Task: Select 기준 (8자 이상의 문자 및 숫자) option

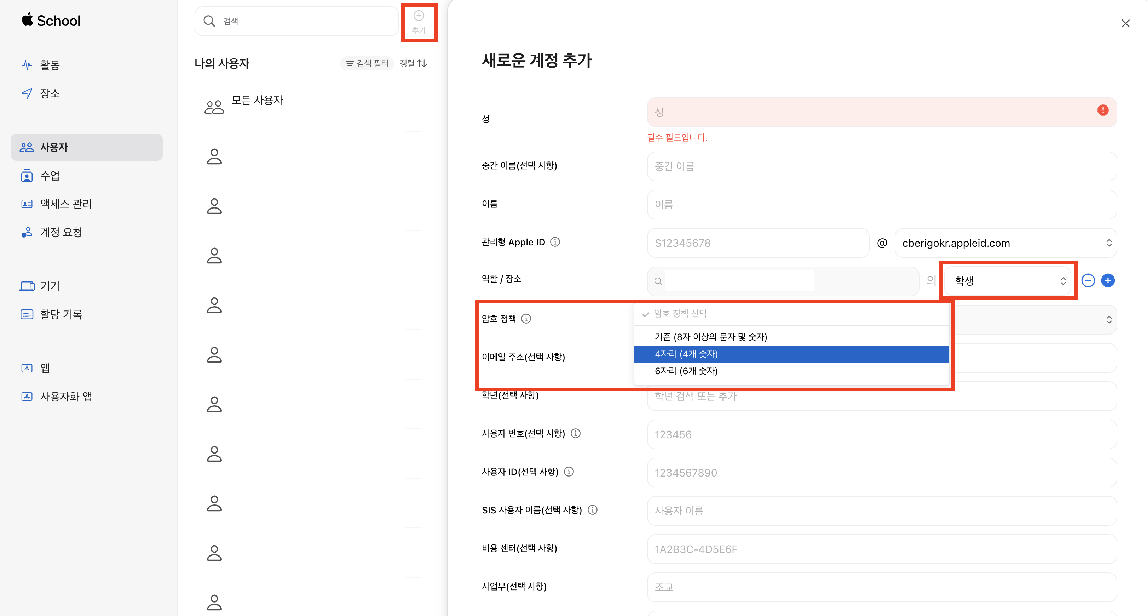Action: pyautogui.click(x=791, y=337)
